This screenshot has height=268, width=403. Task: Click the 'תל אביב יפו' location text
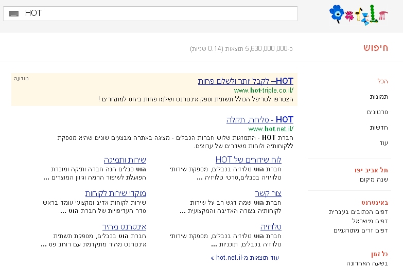coord(372,170)
